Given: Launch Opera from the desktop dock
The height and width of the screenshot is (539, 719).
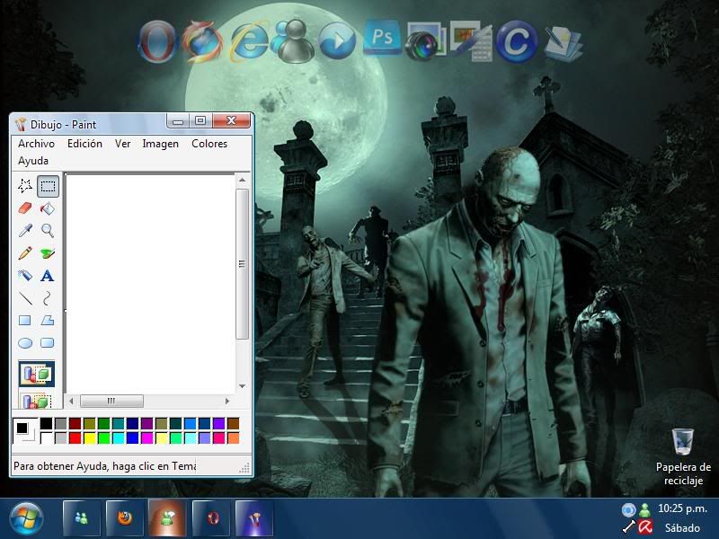Looking at the screenshot, I should point(157,41).
